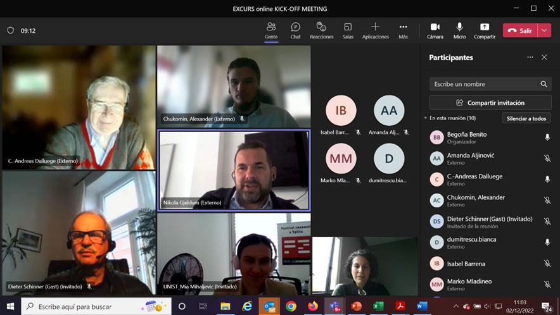Open Aplicaciones in meeting toolbar

[x=376, y=31]
